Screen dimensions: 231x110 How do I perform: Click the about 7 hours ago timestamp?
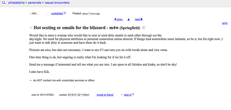[x=91, y=14]
